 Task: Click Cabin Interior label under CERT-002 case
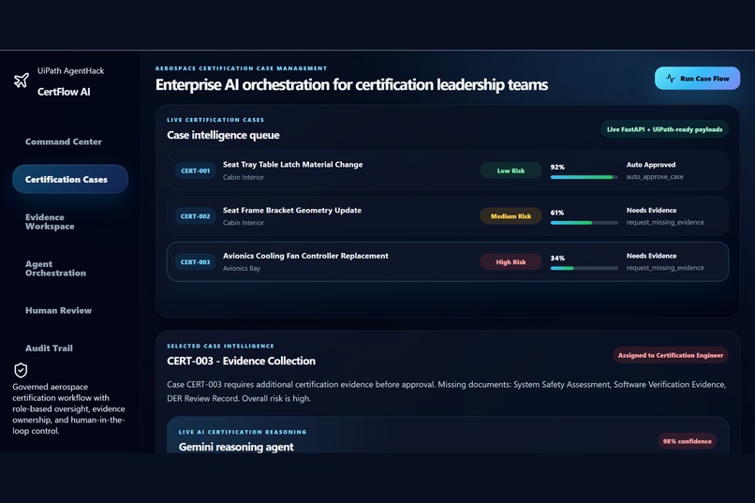point(244,222)
